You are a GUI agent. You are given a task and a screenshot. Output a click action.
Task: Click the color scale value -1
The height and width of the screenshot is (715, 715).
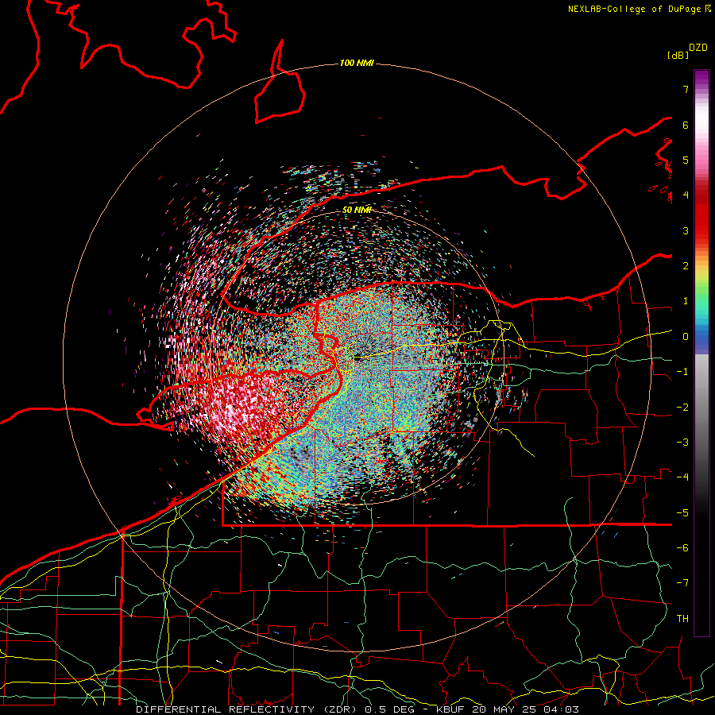tap(682, 372)
